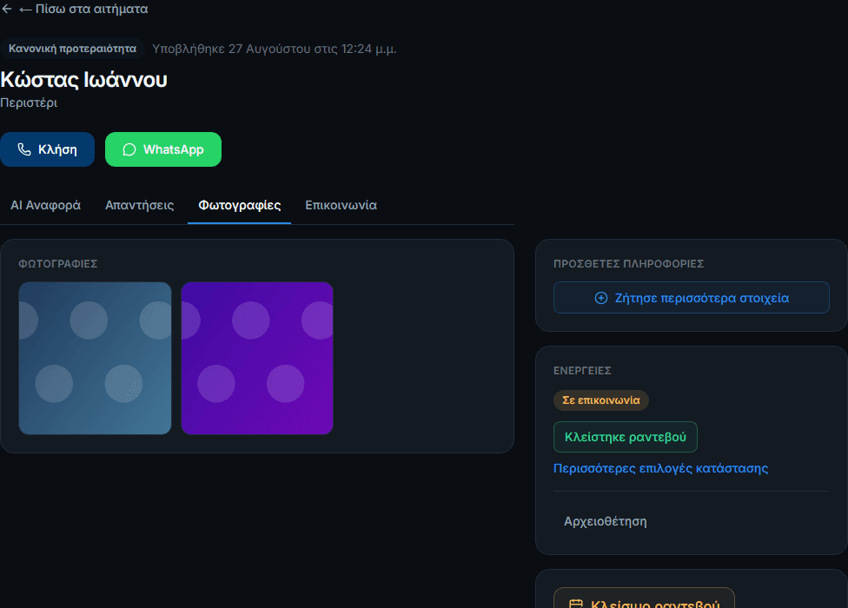Open the Απαντήσεις tab
This screenshot has width=848, height=608.
pos(140,205)
